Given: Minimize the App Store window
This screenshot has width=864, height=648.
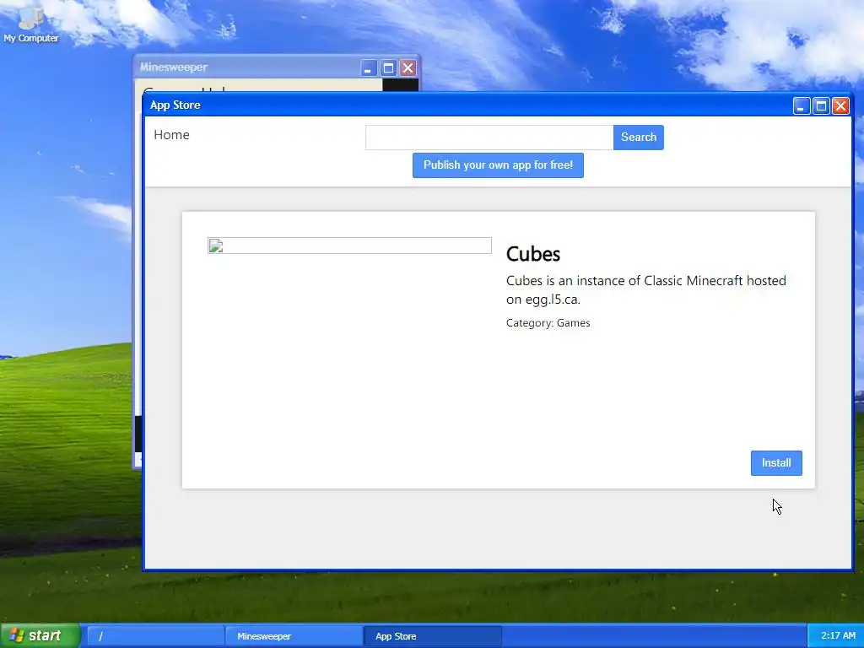Looking at the screenshot, I should point(802,105).
